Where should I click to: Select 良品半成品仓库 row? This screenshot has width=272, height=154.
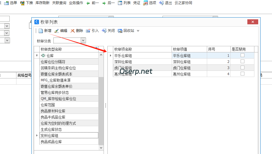tap(69, 117)
